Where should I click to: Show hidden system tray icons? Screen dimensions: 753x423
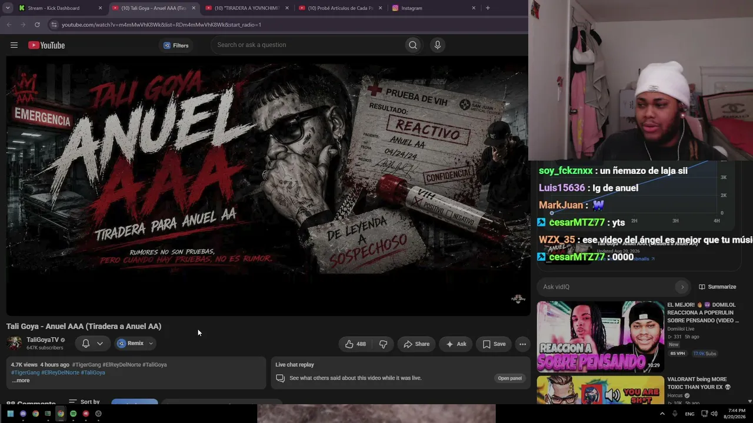[x=662, y=414]
